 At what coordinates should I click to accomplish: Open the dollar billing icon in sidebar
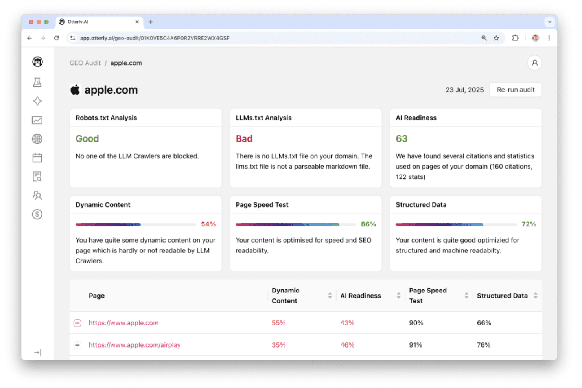pos(37,214)
